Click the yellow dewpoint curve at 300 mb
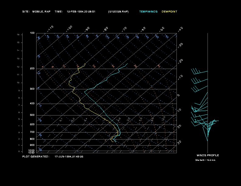 tap(74, 89)
